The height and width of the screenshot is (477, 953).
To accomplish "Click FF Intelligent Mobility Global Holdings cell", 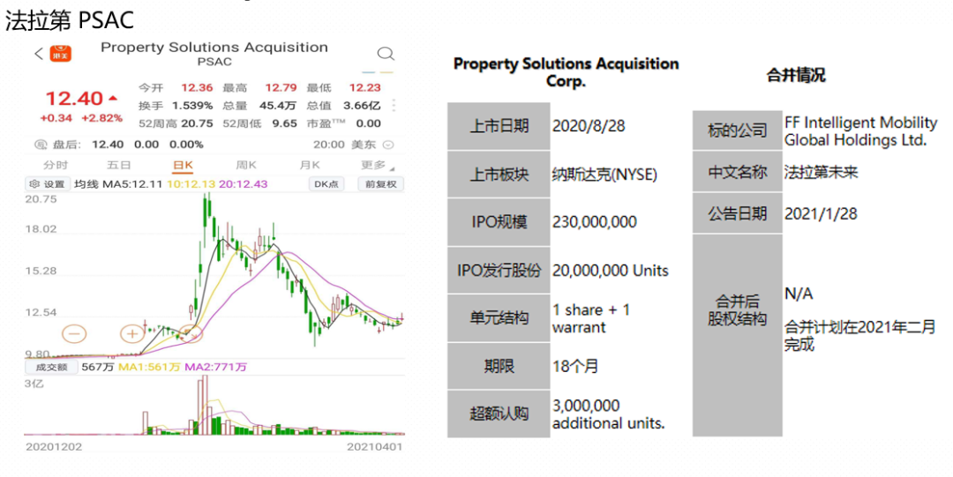I will point(860,131).
